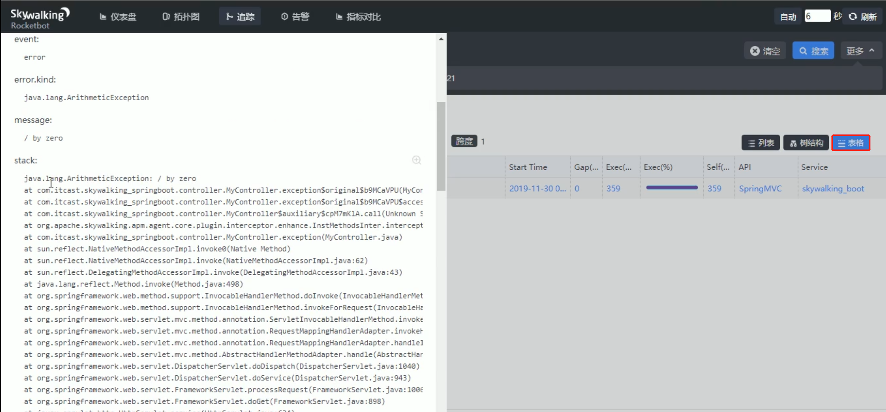Click the DispatcherServlet.doService stack line
The image size is (886, 412).
(217, 378)
